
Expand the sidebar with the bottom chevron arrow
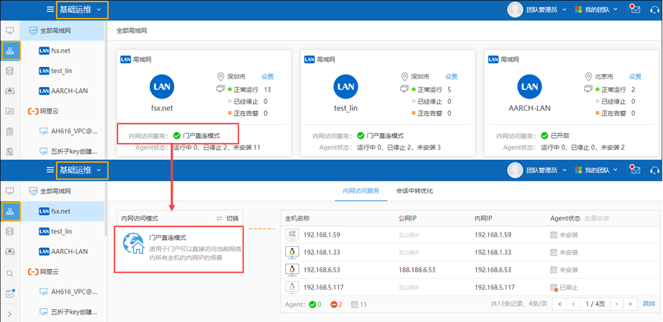pos(10,315)
